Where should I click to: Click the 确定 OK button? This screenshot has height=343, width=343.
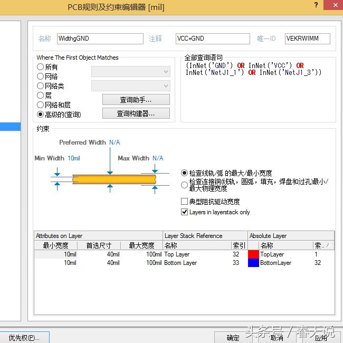pyautogui.click(x=233, y=338)
